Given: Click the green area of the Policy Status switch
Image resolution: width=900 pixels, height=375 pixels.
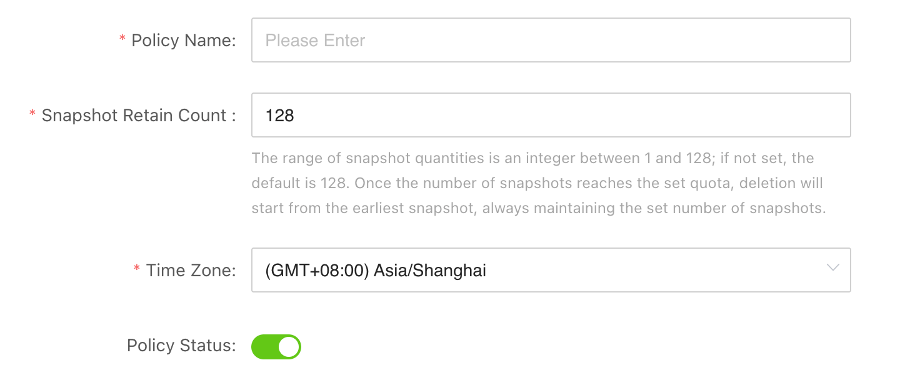Looking at the screenshot, I should click(x=264, y=347).
